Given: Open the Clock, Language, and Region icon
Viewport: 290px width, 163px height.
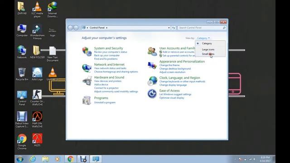Looking at the screenshot, I should 152,81.
